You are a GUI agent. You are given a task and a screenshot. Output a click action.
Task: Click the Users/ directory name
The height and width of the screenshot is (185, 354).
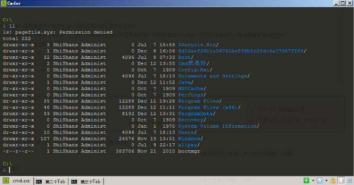(187, 132)
